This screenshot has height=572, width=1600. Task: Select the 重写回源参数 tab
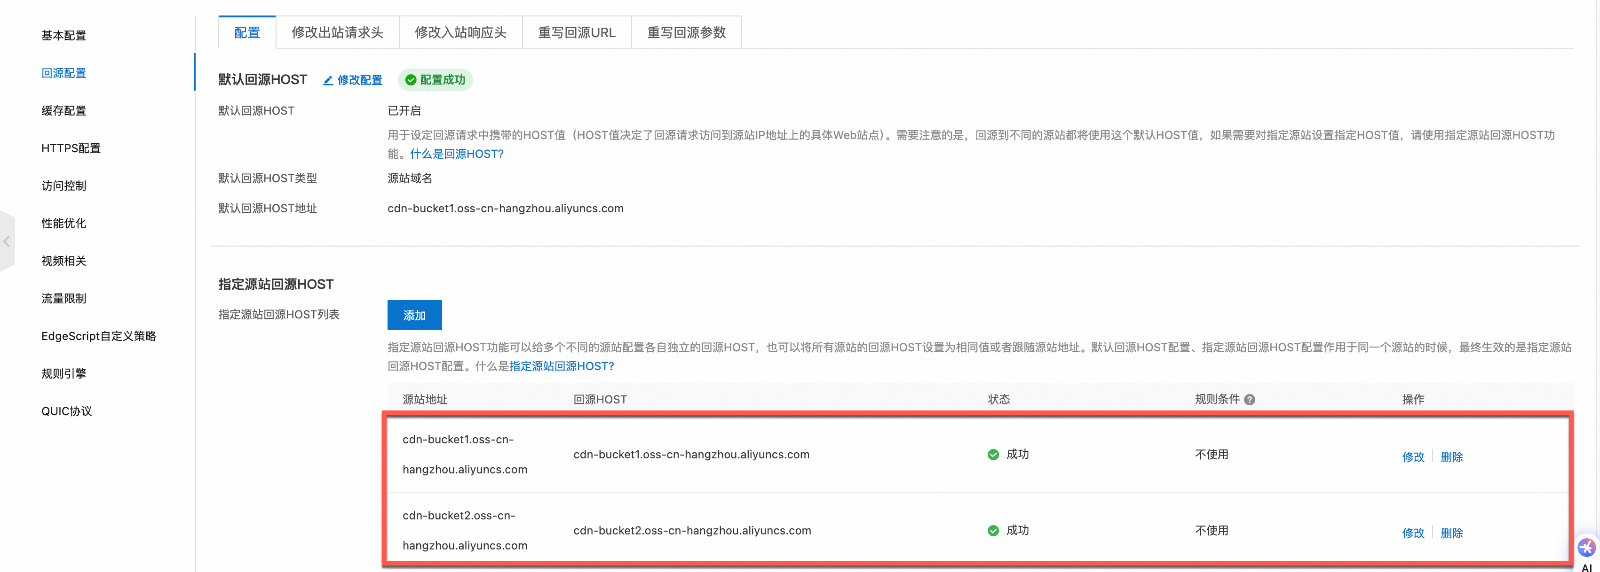point(686,33)
